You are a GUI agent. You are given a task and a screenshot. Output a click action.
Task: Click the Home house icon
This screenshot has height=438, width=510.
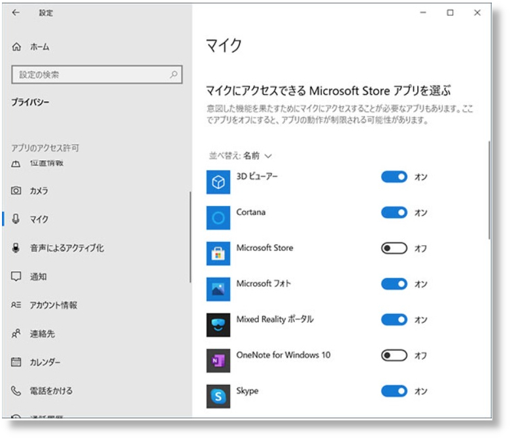[x=16, y=47]
